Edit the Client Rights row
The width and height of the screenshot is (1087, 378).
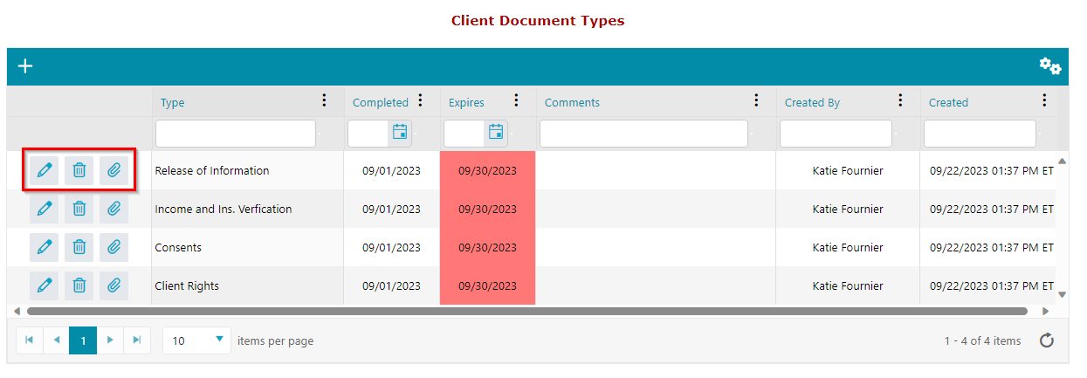pyautogui.click(x=45, y=285)
